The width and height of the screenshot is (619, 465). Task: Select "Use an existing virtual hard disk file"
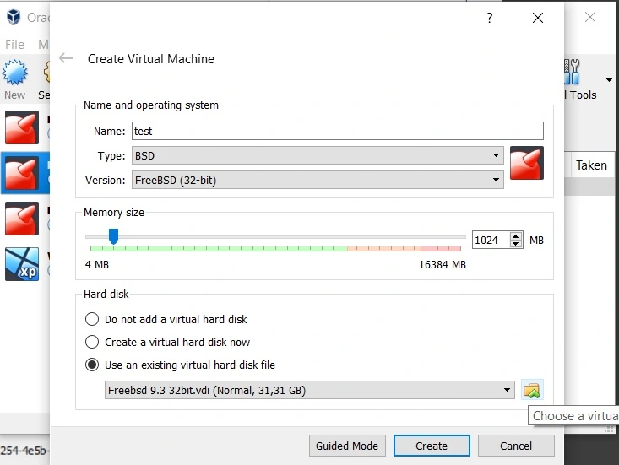pos(92,365)
